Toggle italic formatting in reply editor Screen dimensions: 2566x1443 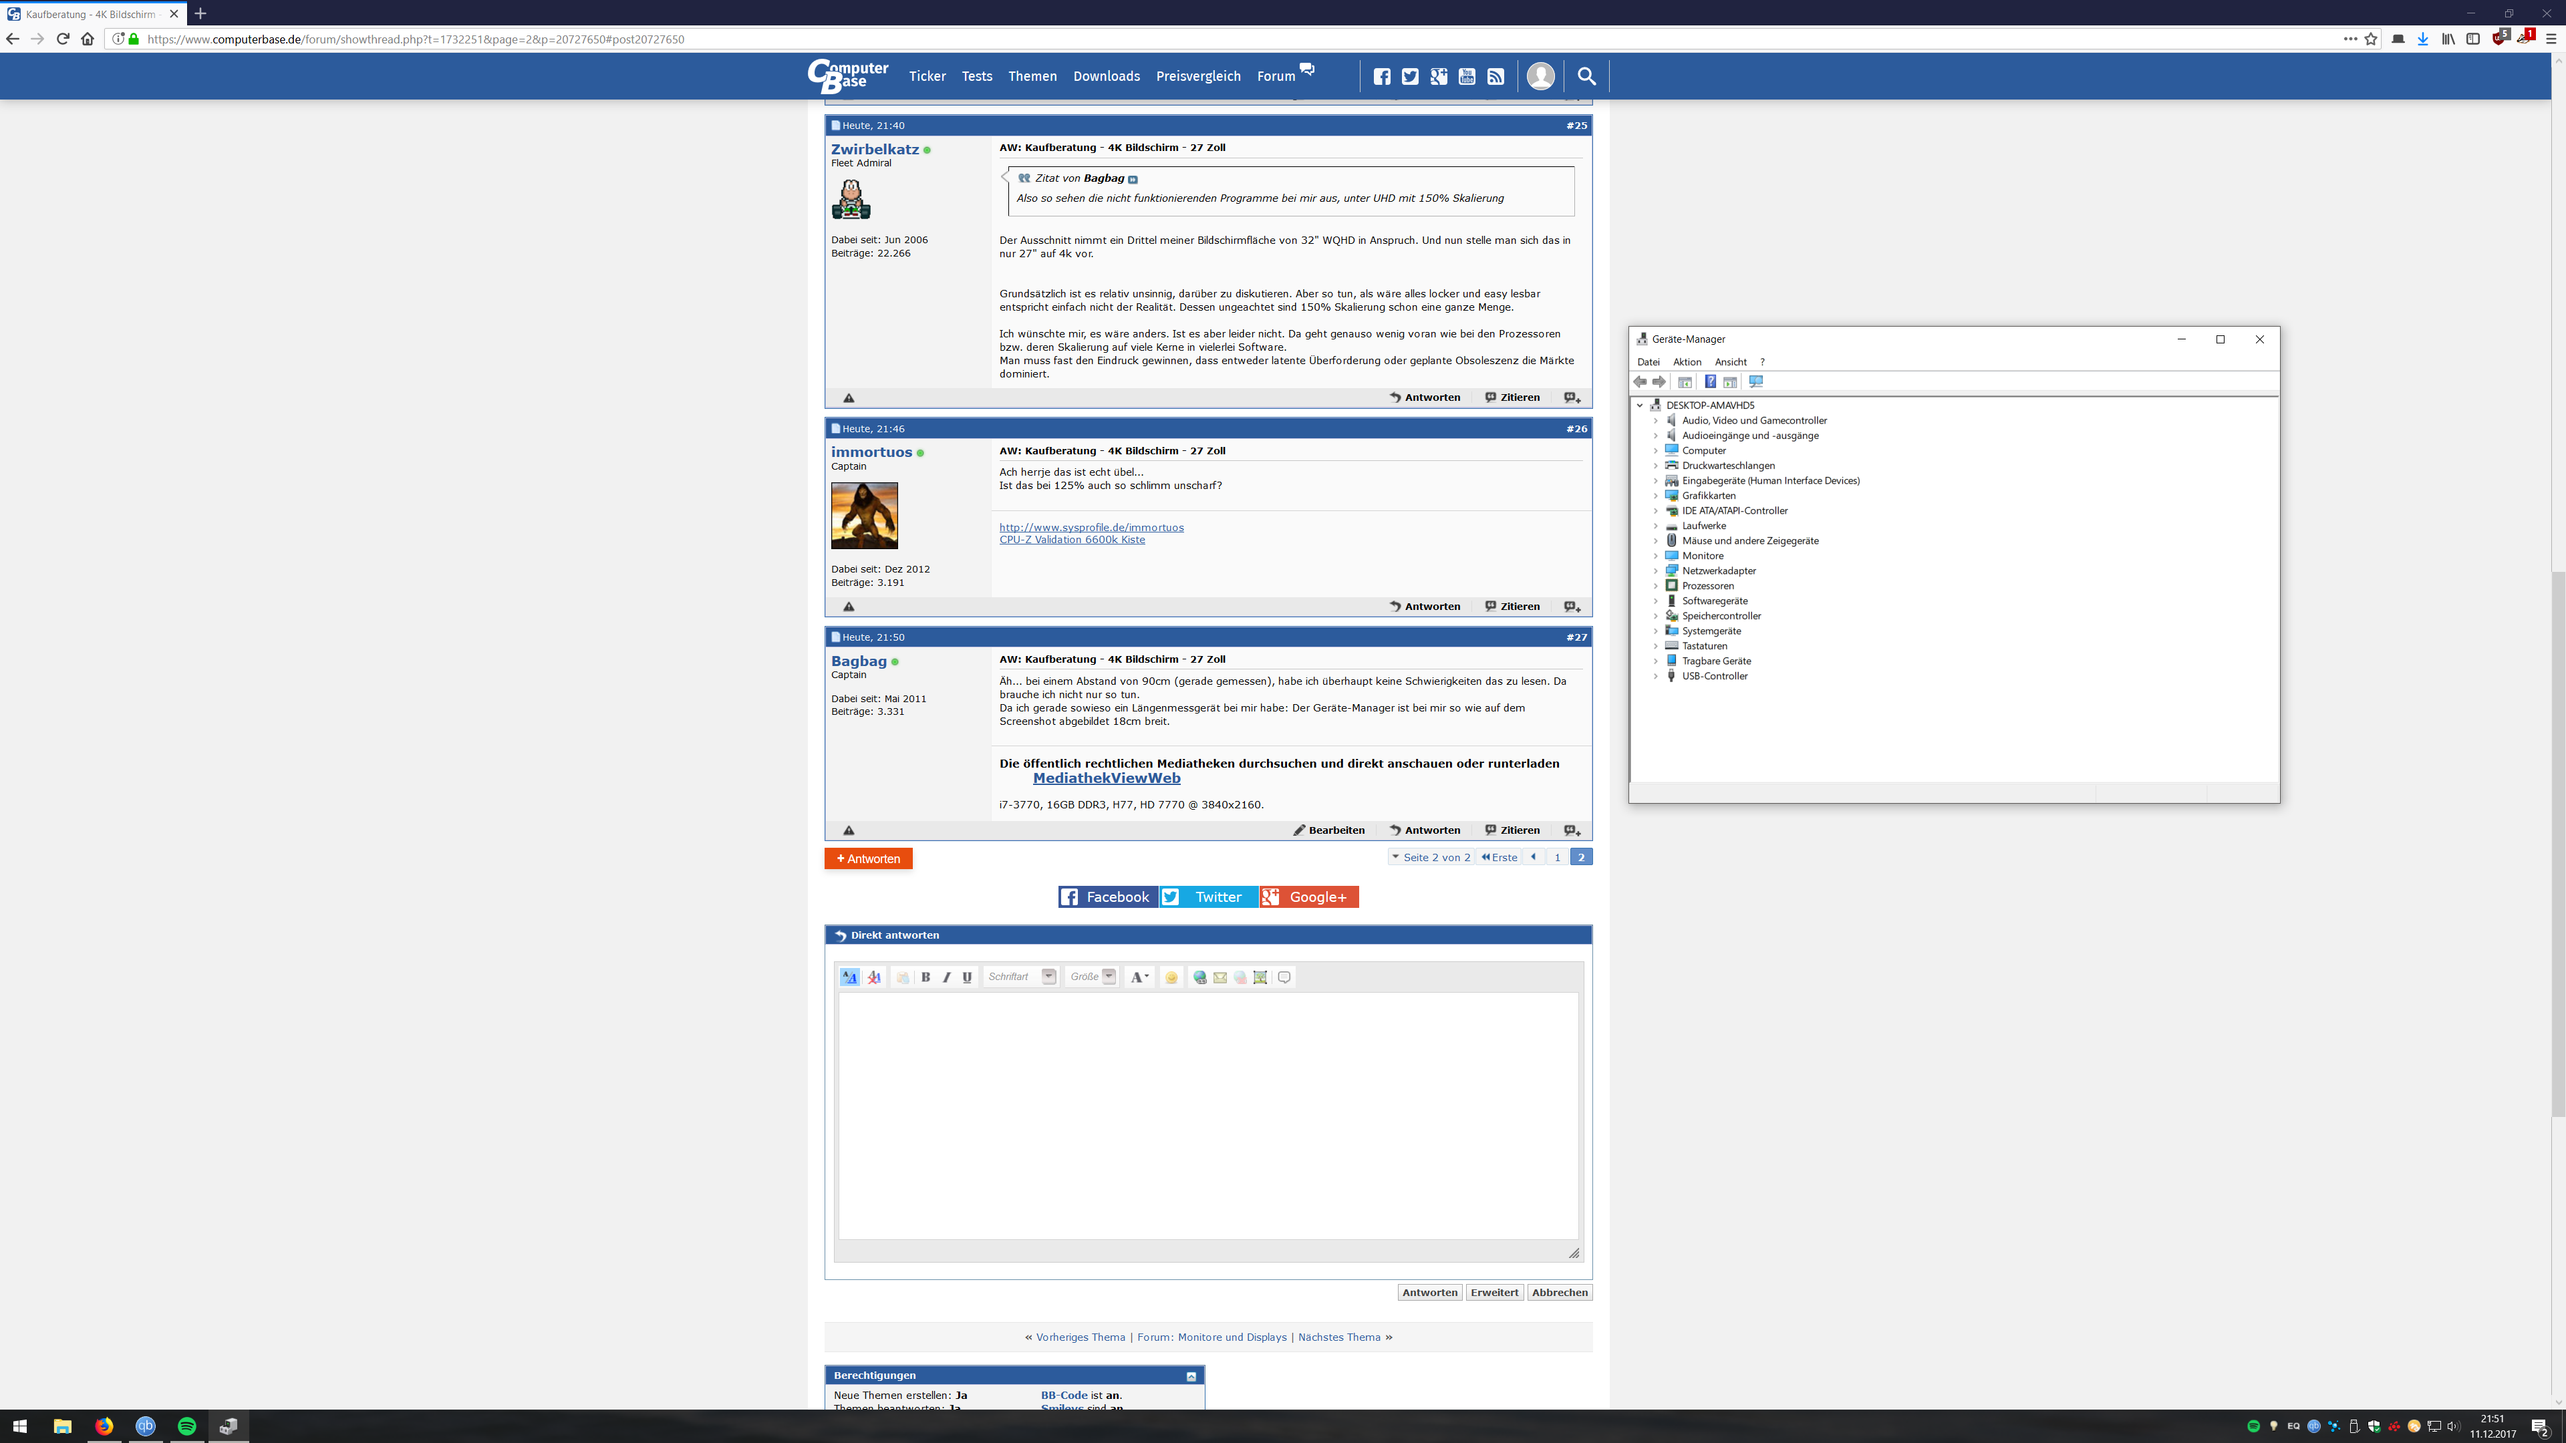coord(946,977)
